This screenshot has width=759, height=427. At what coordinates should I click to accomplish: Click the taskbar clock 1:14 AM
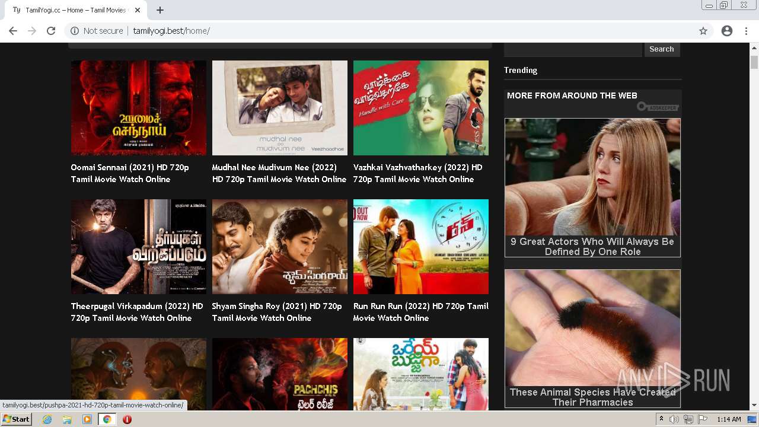[729, 419]
